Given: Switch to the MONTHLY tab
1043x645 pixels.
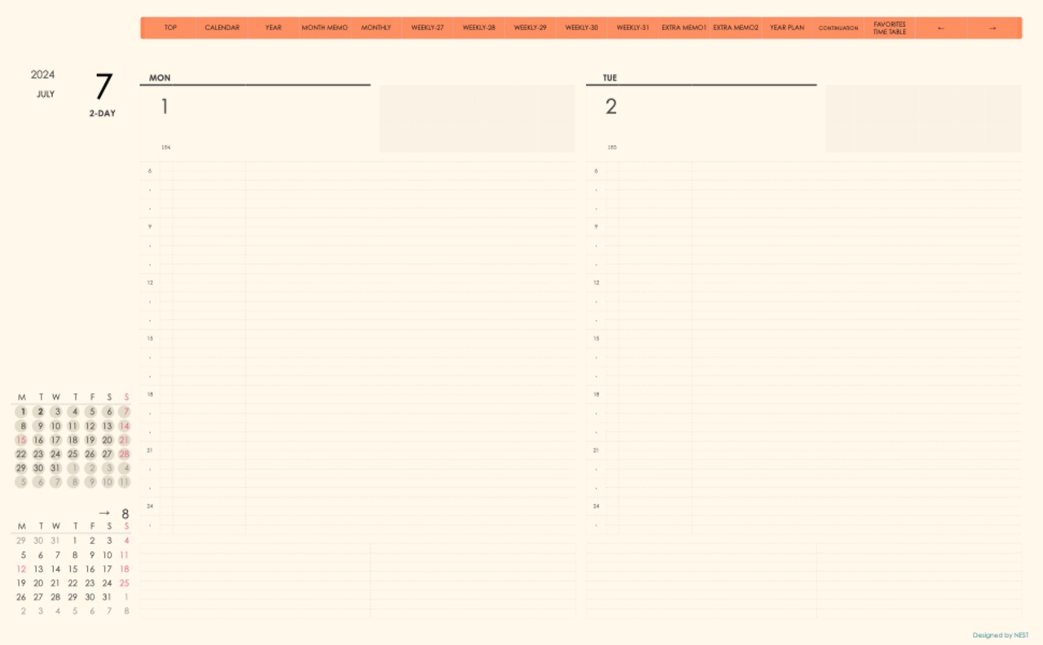Looking at the screenshot, I should (376, 28).
